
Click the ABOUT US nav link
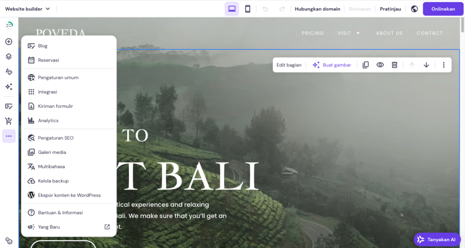coord(389,33)
